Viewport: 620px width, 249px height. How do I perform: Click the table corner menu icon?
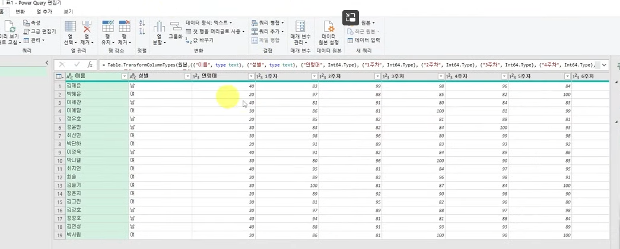[x=59, y=76]
